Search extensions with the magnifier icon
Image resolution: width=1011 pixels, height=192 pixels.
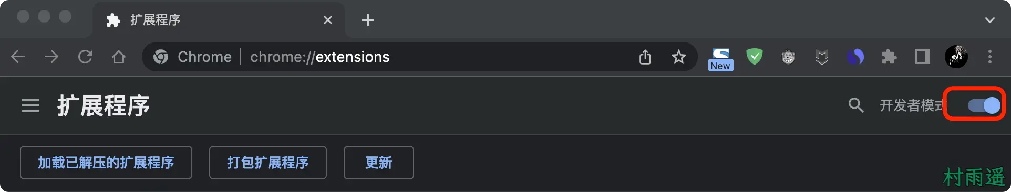tap(856, 105)
